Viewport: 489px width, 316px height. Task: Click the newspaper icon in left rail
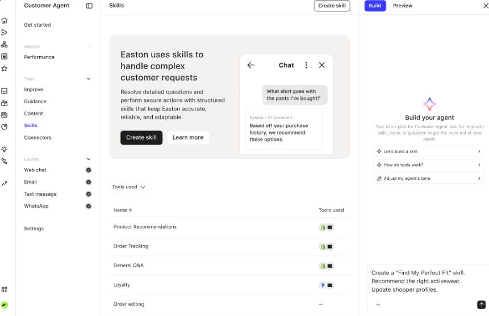coord(5,115)
